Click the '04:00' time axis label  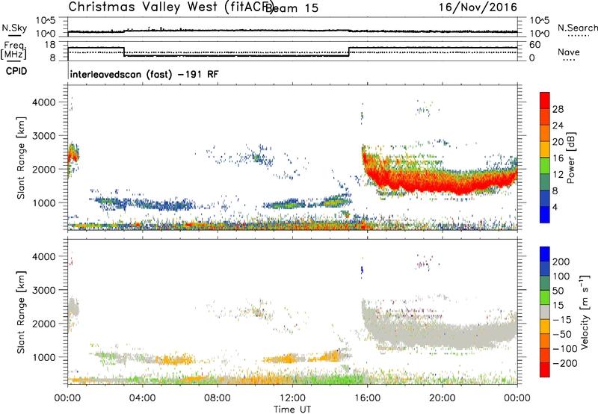click(142, 398)
